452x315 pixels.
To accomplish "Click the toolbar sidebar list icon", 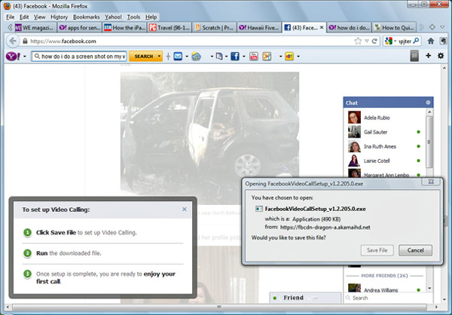I will [414, 56].
